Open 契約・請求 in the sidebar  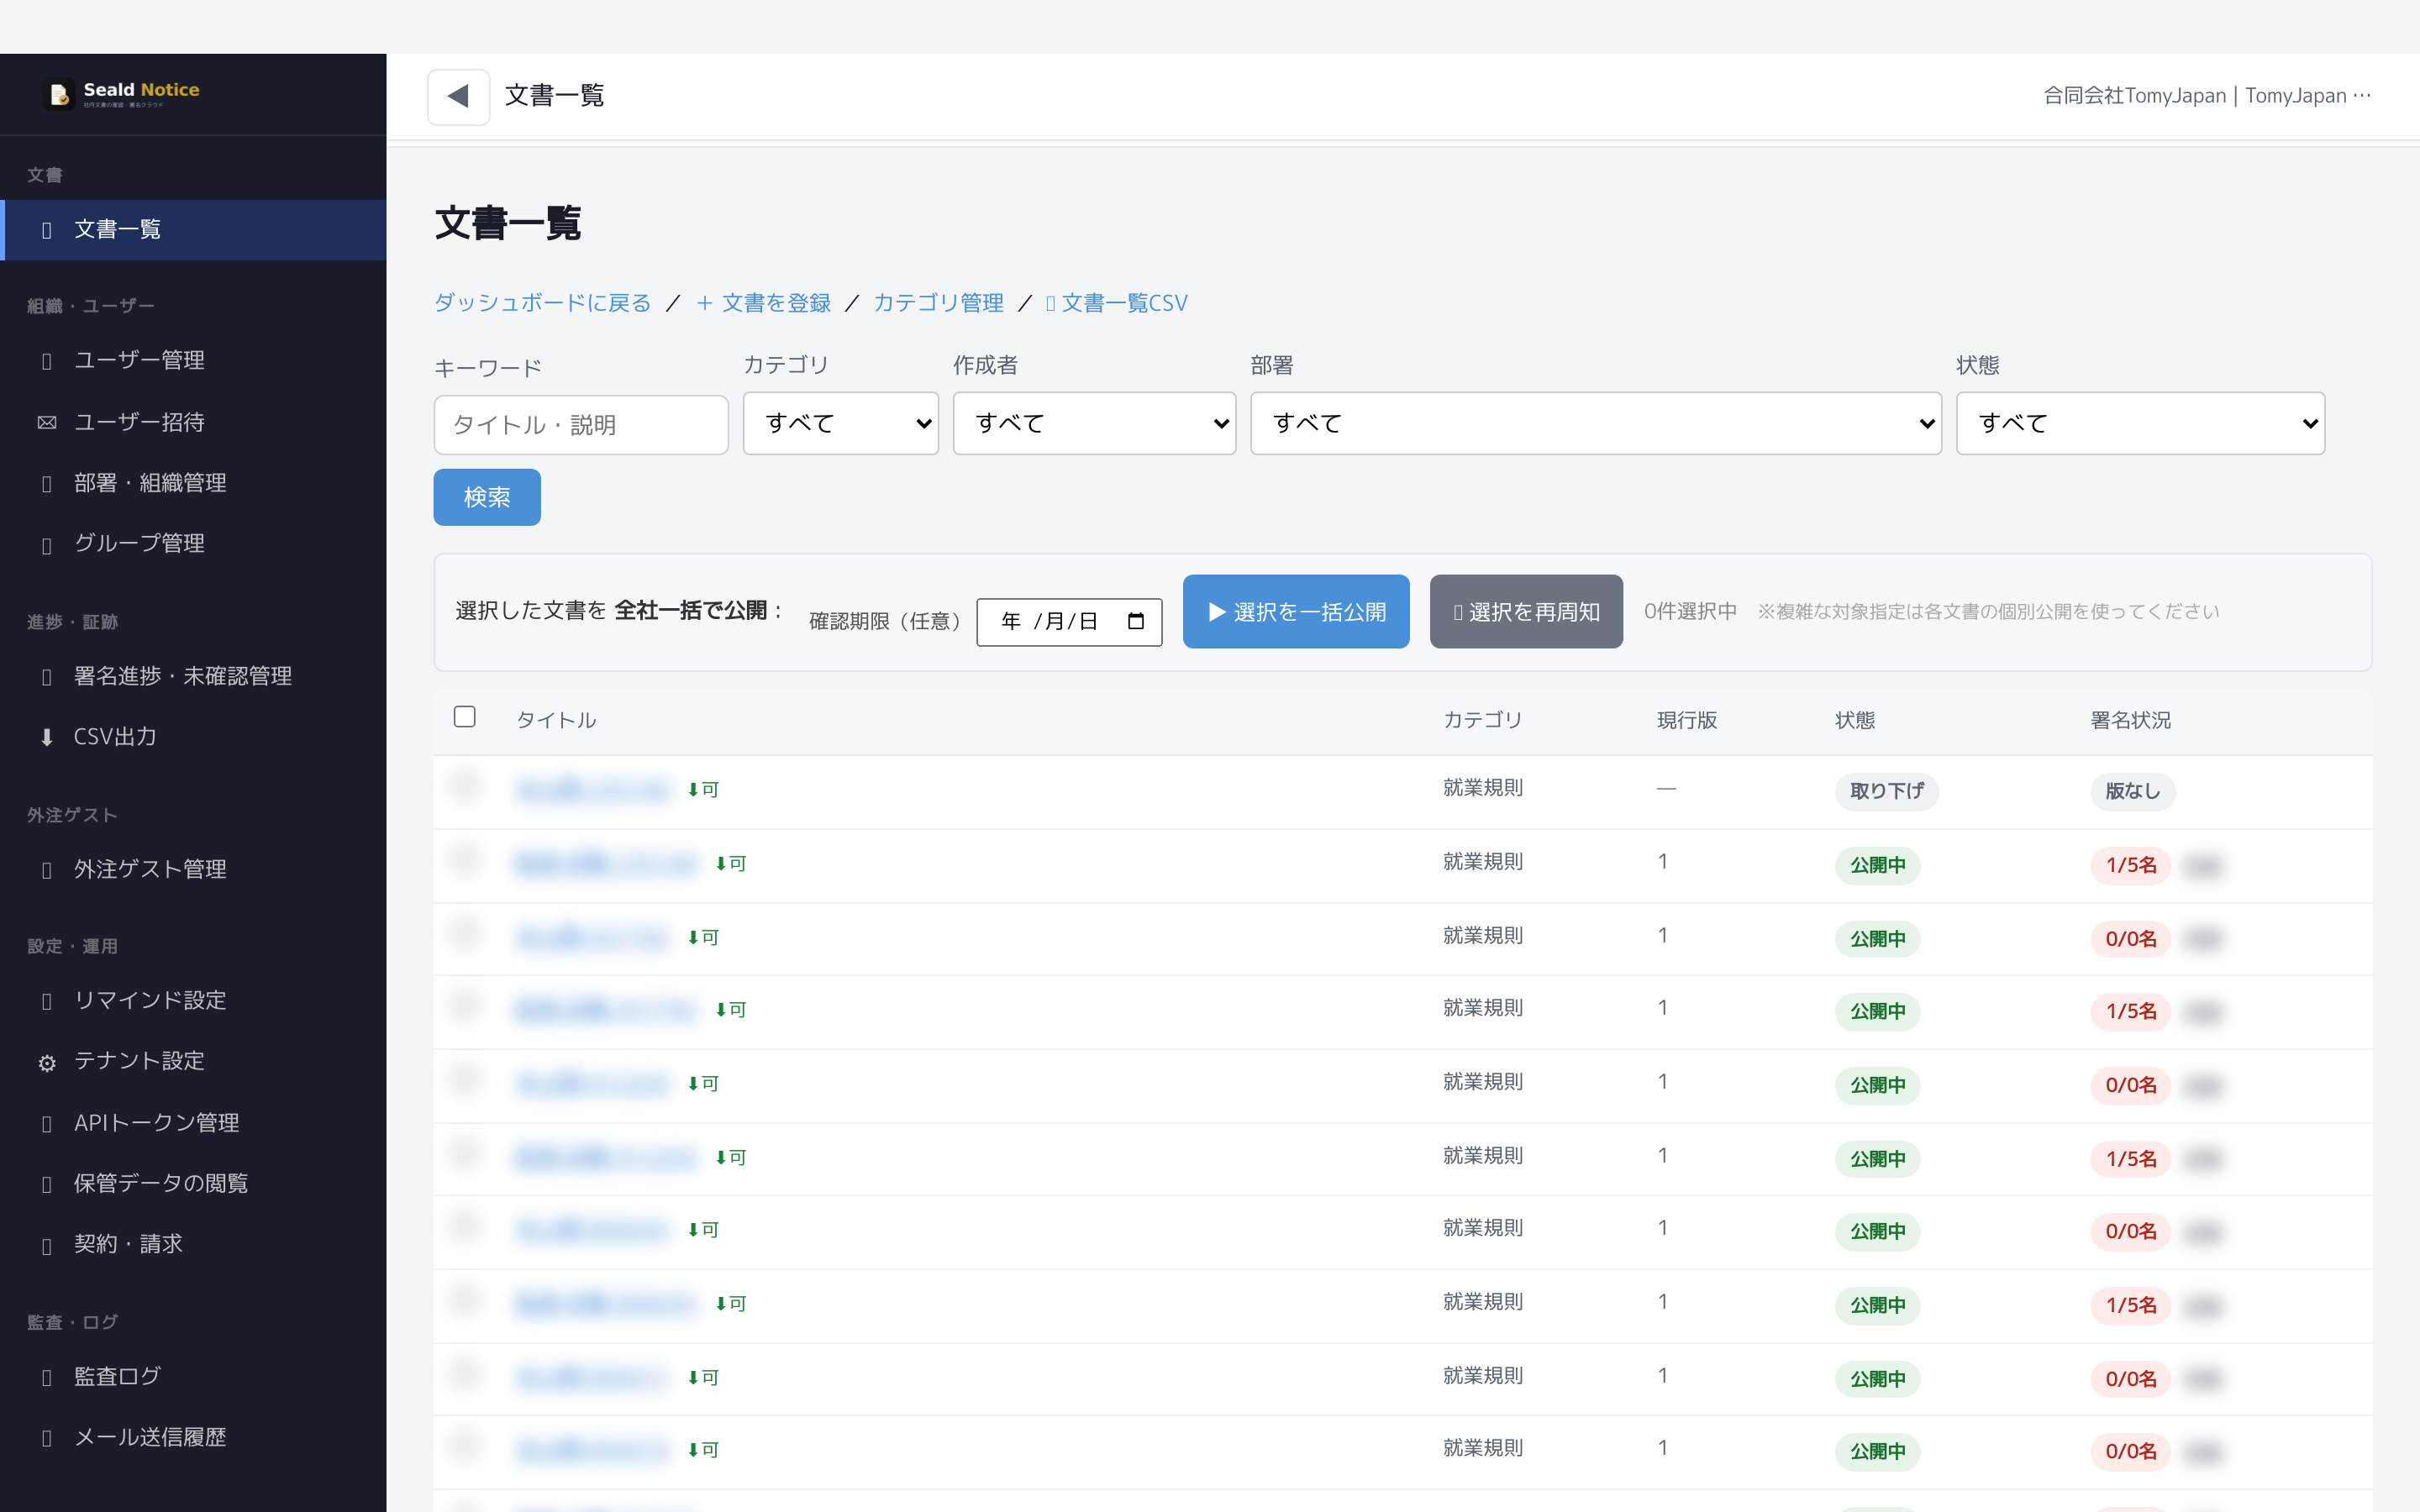point(193,1244)
